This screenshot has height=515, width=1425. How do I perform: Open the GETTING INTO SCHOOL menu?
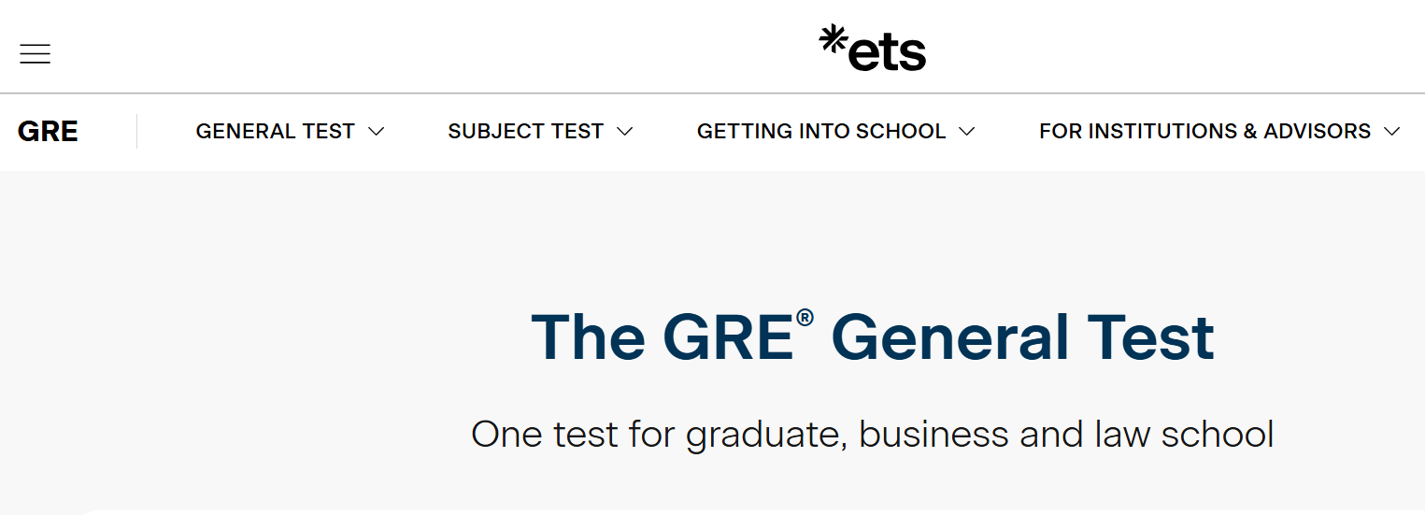821,132
